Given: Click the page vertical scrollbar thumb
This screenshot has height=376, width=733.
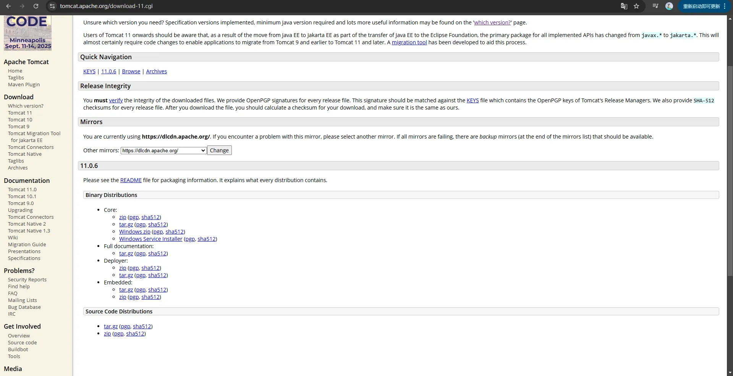Looking at the screenshot, I should pyautogui.click(x=730, y=171).
